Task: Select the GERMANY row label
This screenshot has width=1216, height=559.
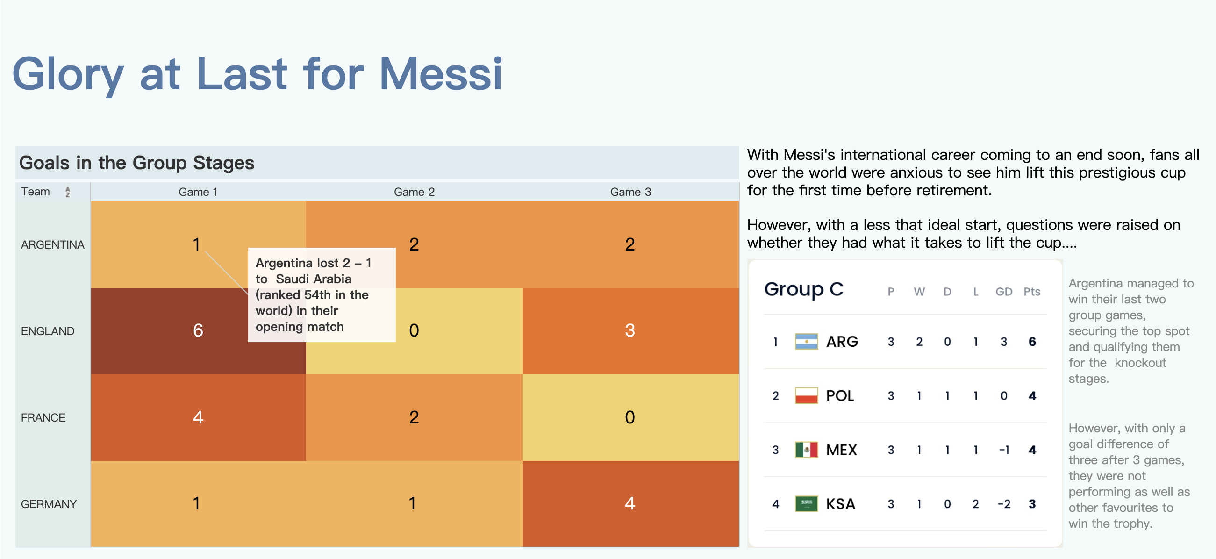Action: (49, 504)
